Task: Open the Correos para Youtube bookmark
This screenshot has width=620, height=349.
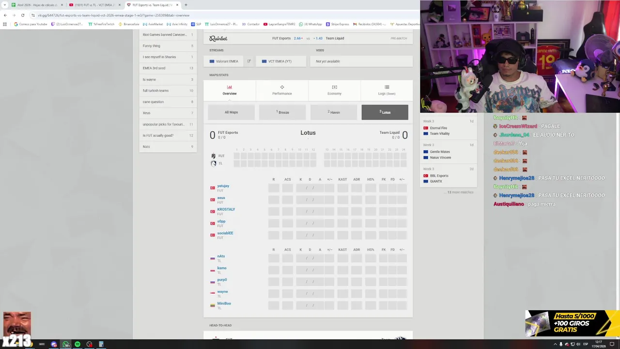Action: [x=31, y=24]
